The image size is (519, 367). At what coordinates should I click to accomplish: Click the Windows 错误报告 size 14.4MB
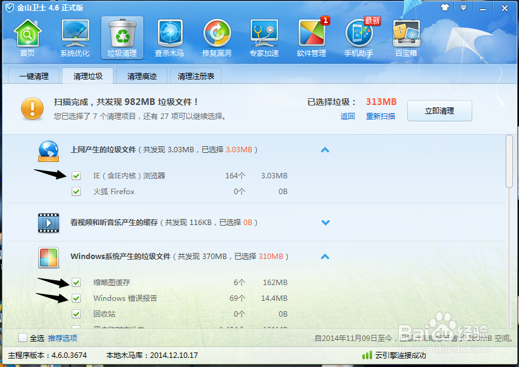coord(274,298)
